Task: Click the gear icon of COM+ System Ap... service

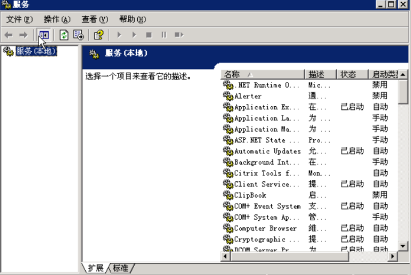Action: tap(228, 217)
